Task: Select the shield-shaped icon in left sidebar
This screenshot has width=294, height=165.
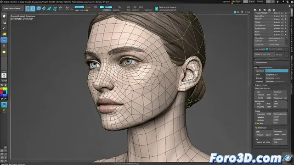Action: pos(4,46)
